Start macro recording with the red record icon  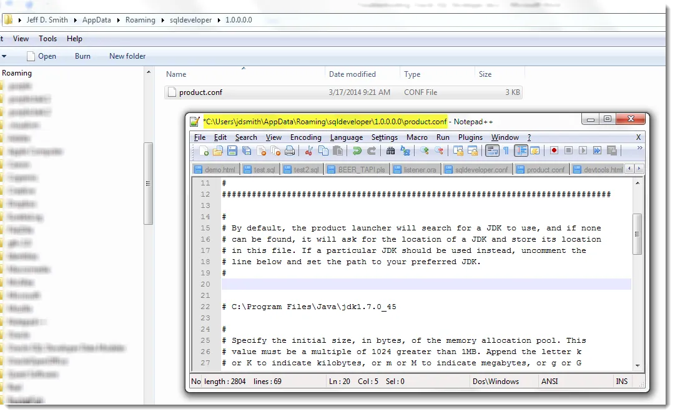point(554,150)
